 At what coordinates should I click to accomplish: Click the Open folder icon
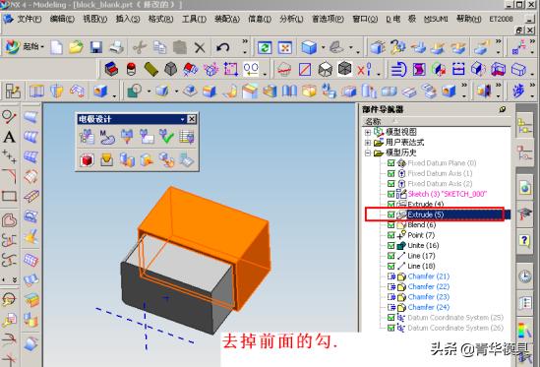pyautogui.click(x=76, y=47)
